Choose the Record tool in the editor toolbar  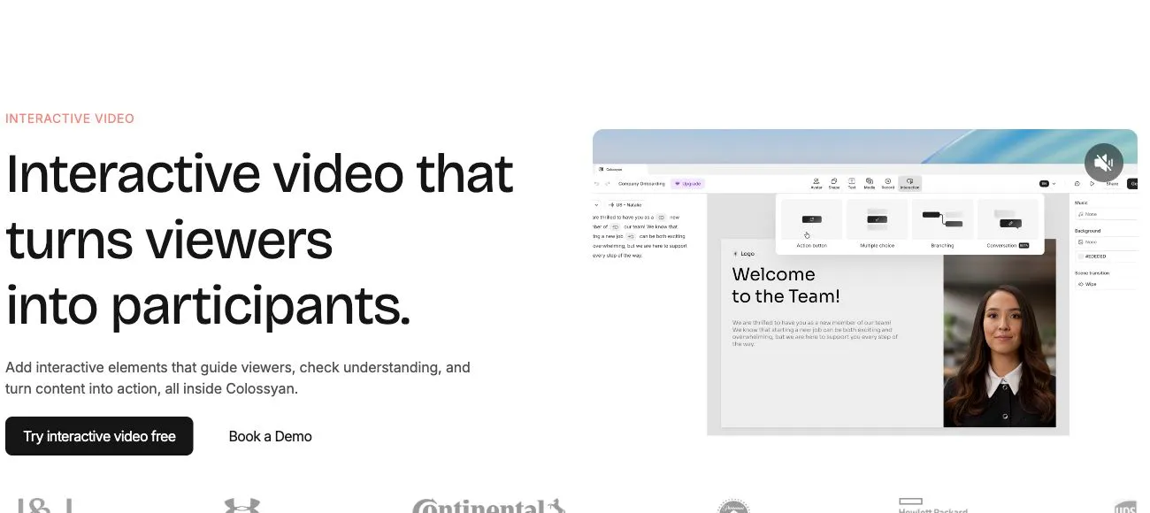pyautogui.click(x=887, y=183)
